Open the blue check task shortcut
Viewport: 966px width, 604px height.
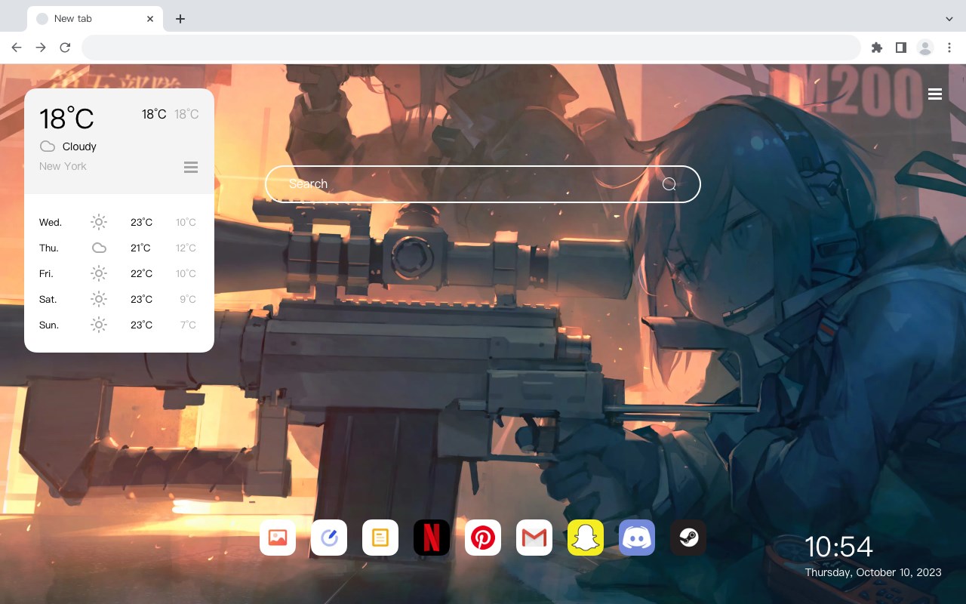click(329, 538)
